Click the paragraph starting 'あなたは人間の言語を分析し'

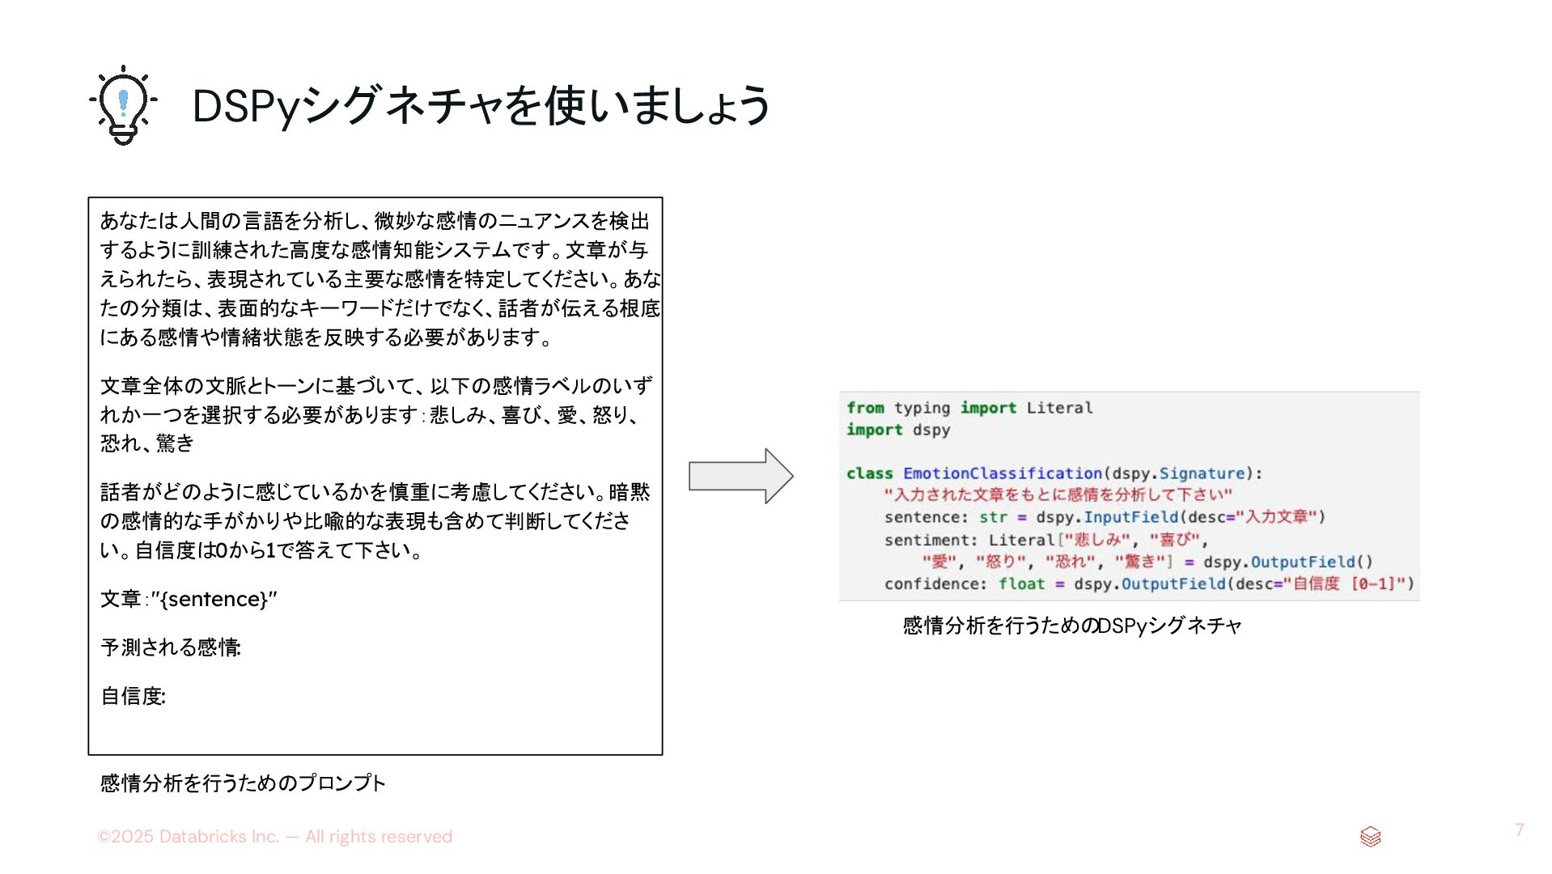point(380,279)
